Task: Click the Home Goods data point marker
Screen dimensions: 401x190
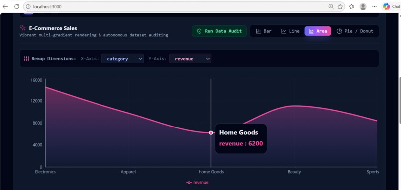Action: [x=211, y=133]
